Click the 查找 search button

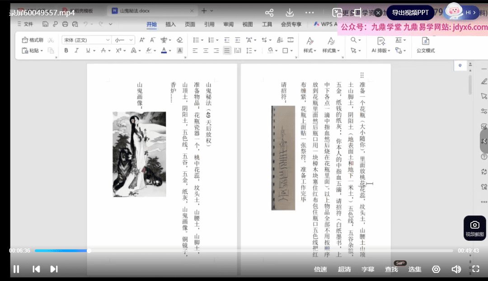(x=391, y=269)
